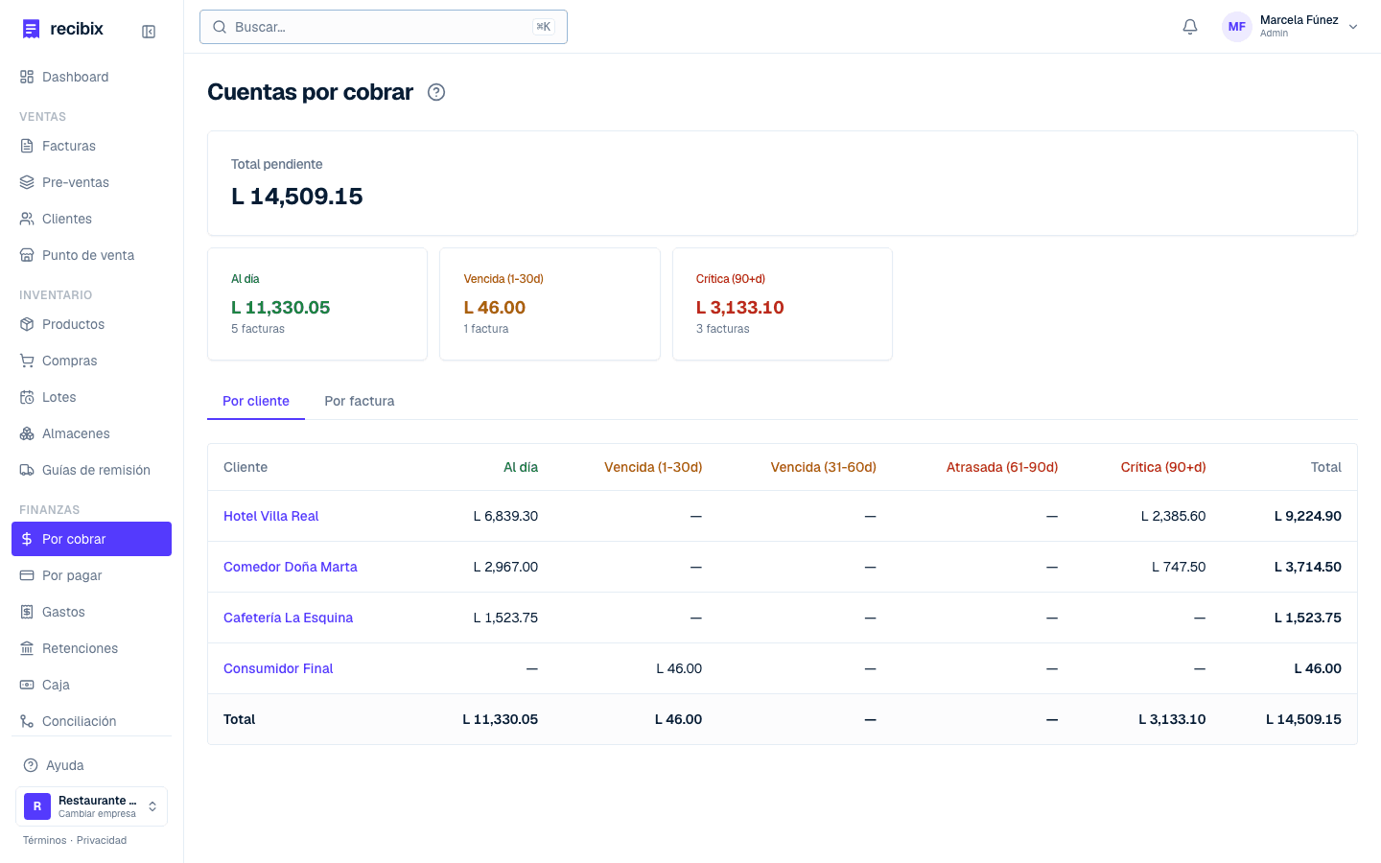Expand the Marcela Fúnez user menu chevron
The width and height of the screenshot is (1381, 863).
1353,27
